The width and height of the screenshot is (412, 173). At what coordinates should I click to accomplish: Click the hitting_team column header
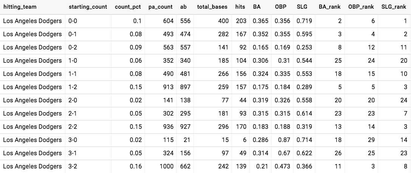tap(20, 7)
